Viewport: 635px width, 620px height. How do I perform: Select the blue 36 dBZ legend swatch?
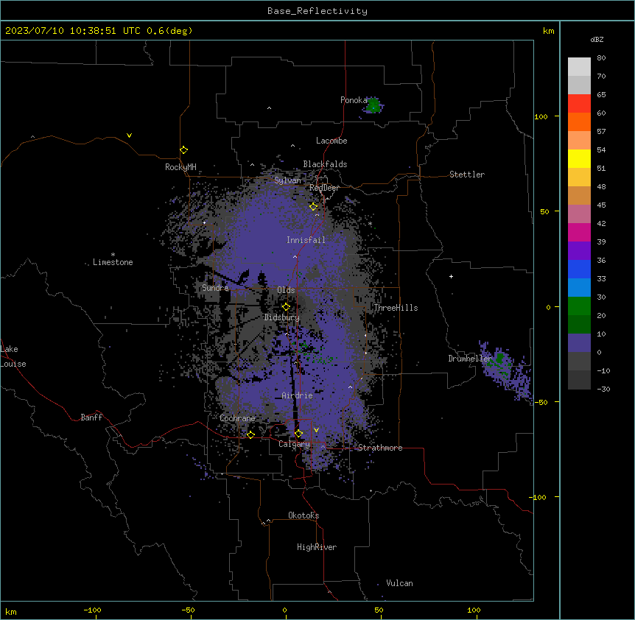click(x=579, y=269)
